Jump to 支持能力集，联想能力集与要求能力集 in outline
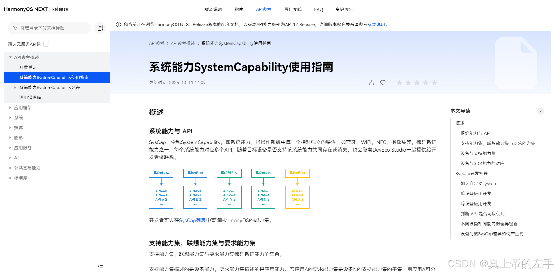This screenshot has width=555, height=273. tap(498, 143)
